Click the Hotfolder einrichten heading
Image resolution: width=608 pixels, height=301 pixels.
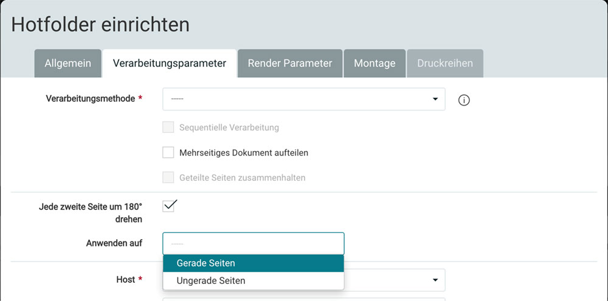point(100,25)
